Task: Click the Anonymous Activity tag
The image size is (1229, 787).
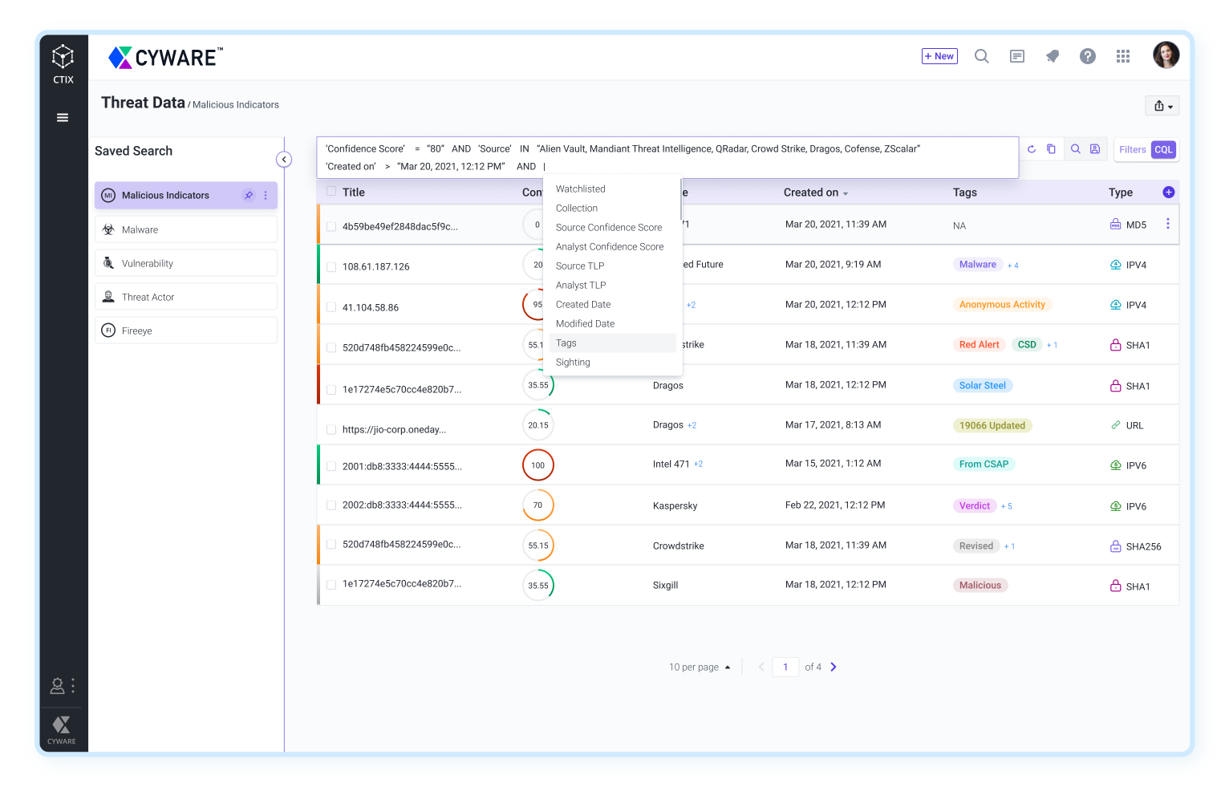Action: point(1002,305)
